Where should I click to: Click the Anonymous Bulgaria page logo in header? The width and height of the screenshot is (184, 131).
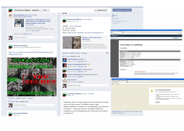tap(10, 10)
